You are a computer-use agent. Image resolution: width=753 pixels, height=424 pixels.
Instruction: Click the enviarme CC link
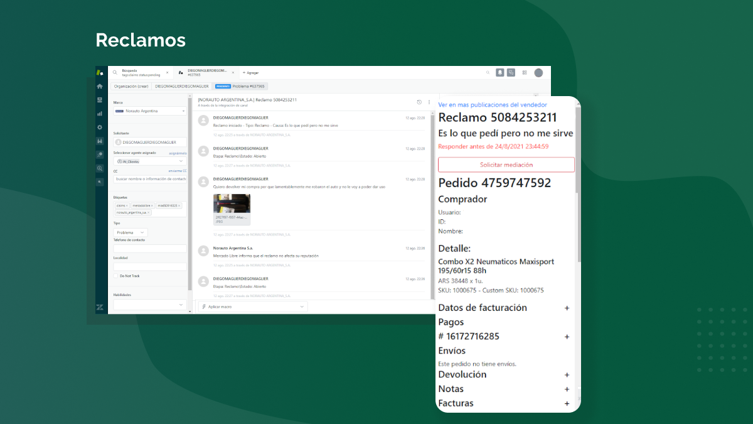[x=178, y=171]
